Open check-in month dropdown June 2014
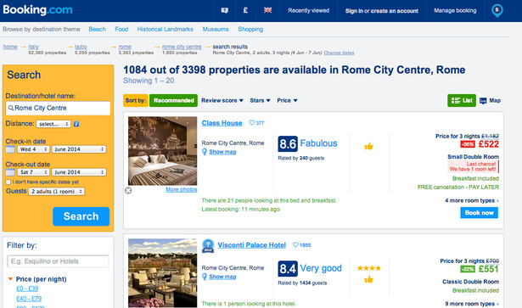 pyautogui.click(x=79, y=149)
